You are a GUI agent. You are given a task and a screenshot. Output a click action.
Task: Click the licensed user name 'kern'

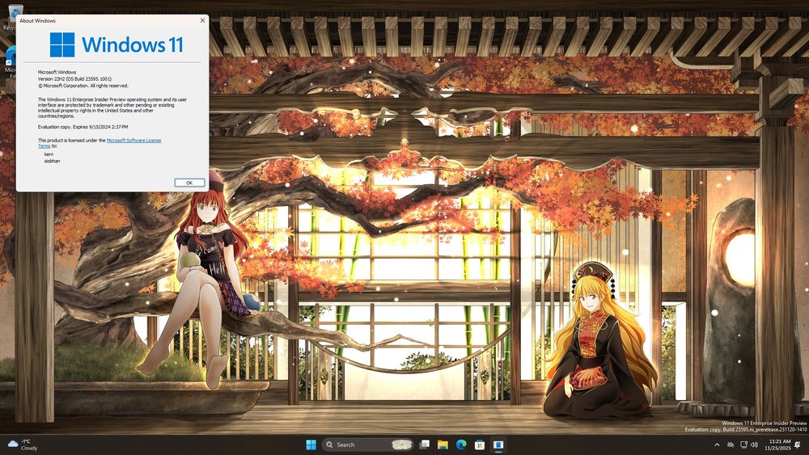click(x=49, y=154)
